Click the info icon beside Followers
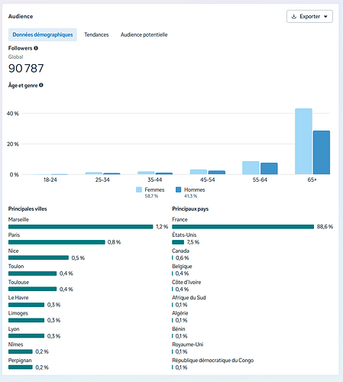Screen dimensions: 343x382 (36, 48)
